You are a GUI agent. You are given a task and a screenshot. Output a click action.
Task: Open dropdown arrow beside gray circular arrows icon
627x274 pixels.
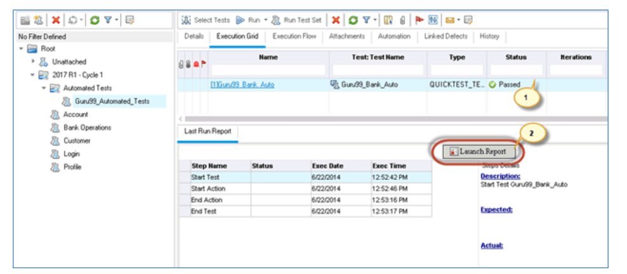pyautogui.click(x=81, y=20)
